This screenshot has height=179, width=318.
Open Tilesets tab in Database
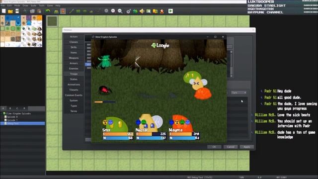point(74,89)
